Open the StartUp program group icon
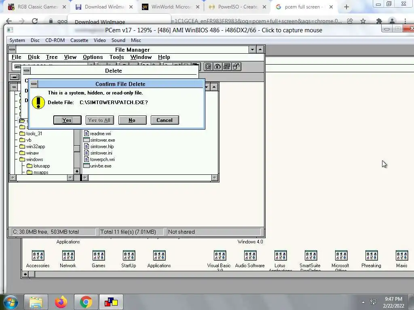Image resolution: width=414 pixels, height=310 pixels. tap(129, 259)
